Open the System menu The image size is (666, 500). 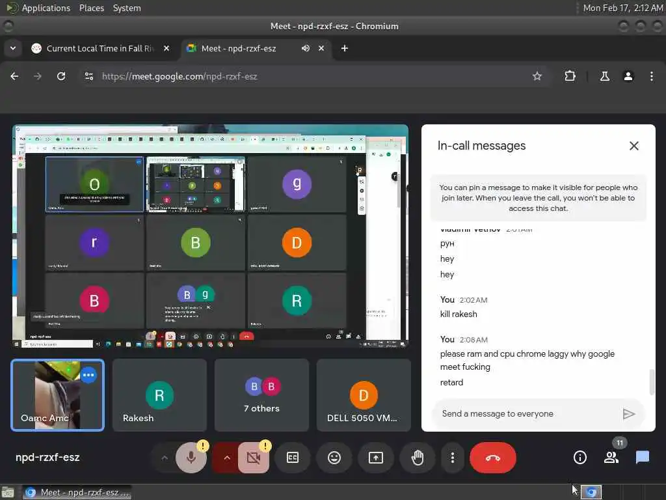[127, 8]
